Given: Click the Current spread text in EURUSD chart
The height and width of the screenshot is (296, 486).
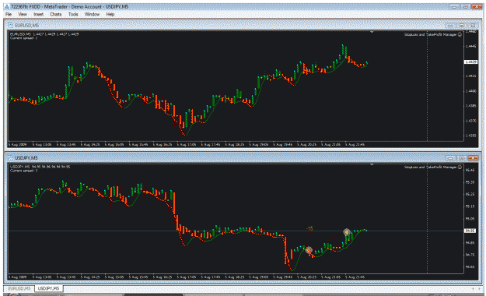Looking at the screenshot, I should (x=23, y=38).
